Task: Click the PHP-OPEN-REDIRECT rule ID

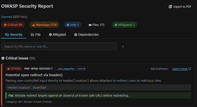Action: click(38, 68)
